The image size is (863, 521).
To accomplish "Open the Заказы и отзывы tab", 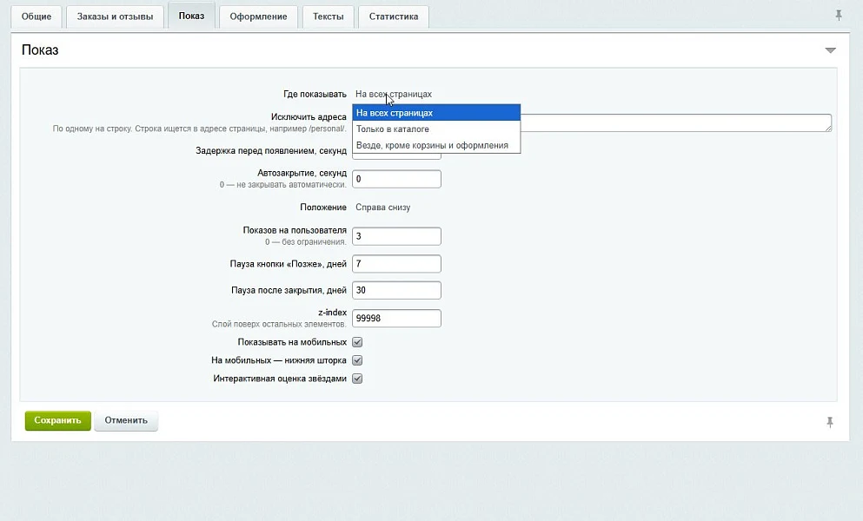I will 115,16.
